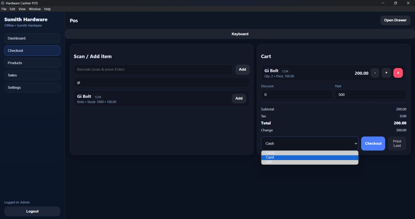Click 'Qty: 2 • Price: 100.00' text
This screenshot has width=415, height=219.
[279, 76]
